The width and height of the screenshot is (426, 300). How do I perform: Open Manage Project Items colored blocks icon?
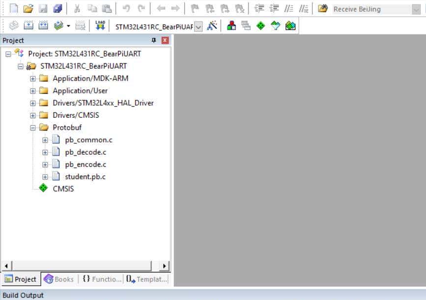click(x=231, y=26)
